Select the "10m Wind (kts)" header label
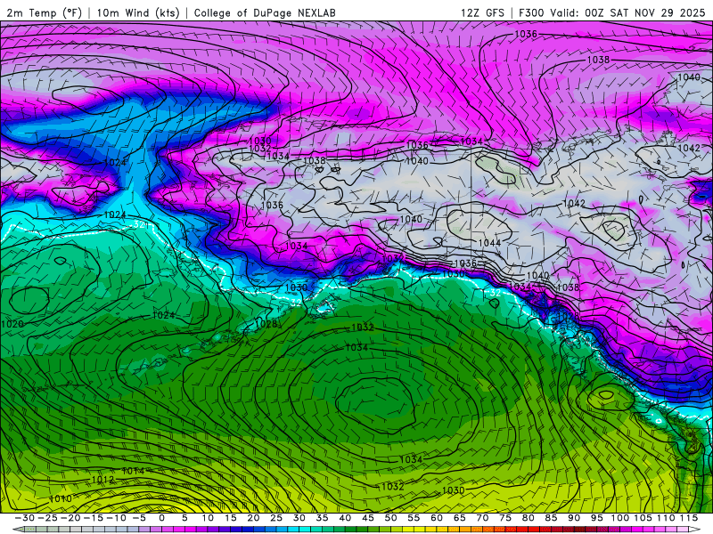 coord(138,12)
